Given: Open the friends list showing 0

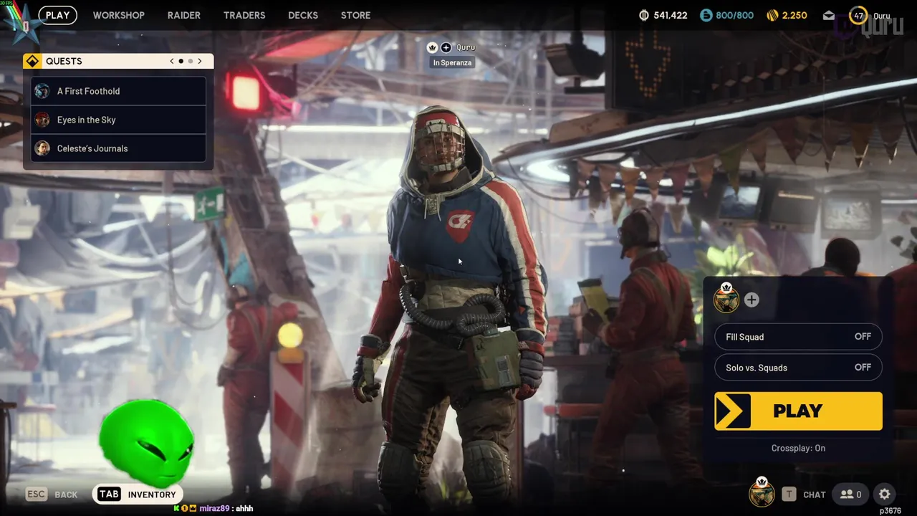Looking at the screenshot, I should tap(851, 494).
